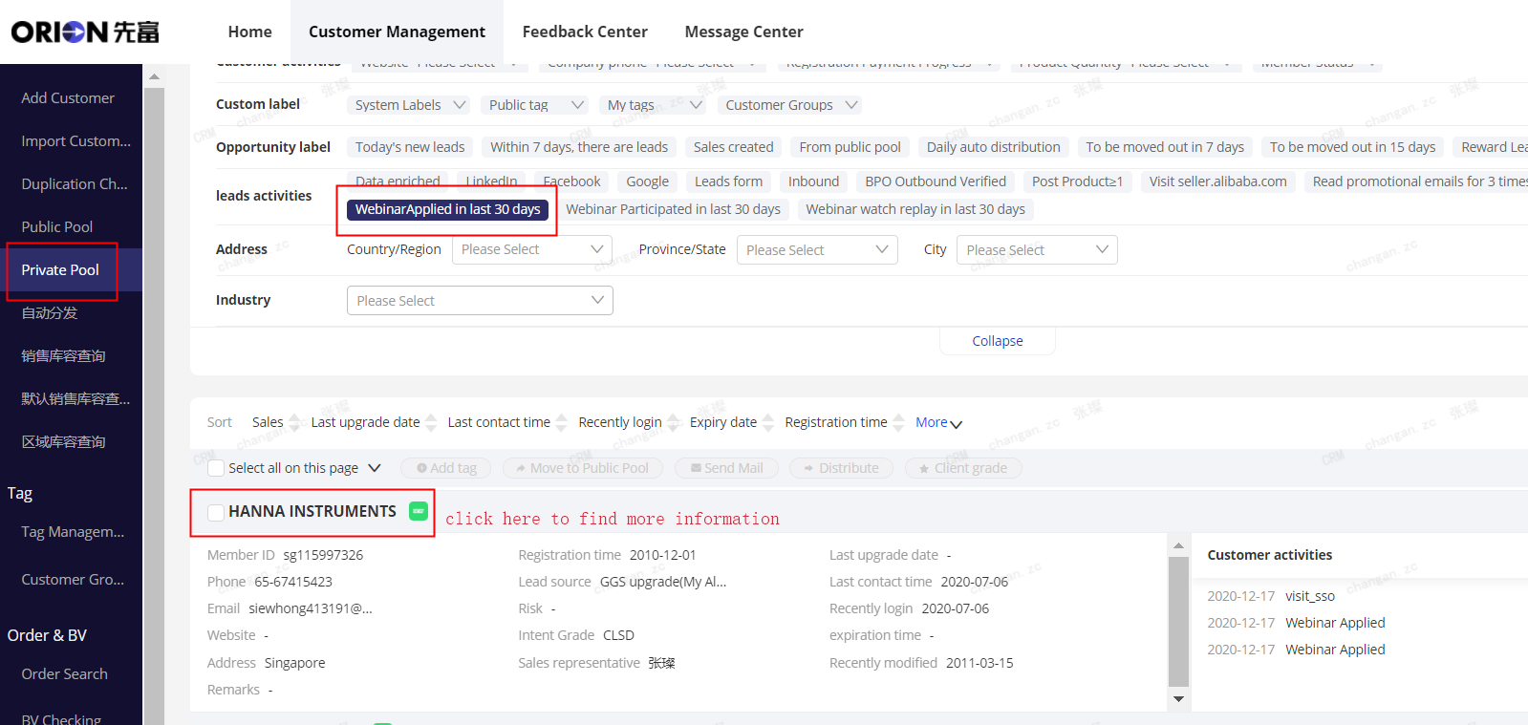
Task: Check Select all on this page
Action: 216,468
